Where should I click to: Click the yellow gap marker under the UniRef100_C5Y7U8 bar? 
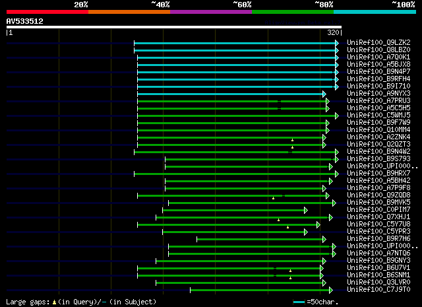[287, 228]
